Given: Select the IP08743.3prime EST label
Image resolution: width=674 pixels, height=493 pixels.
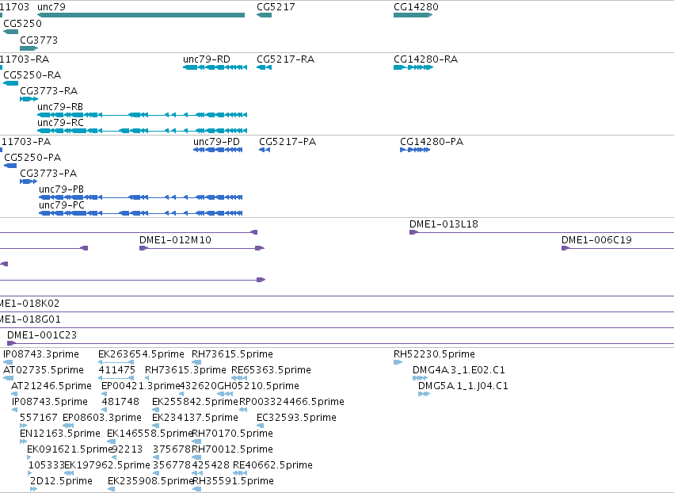Looking at the screenshot, I should [41, 354].
